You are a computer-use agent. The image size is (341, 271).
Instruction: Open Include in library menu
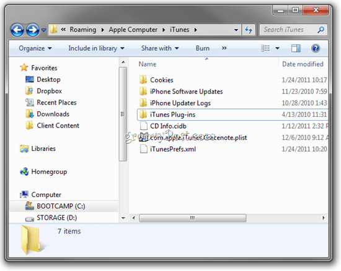coord(96,48)
